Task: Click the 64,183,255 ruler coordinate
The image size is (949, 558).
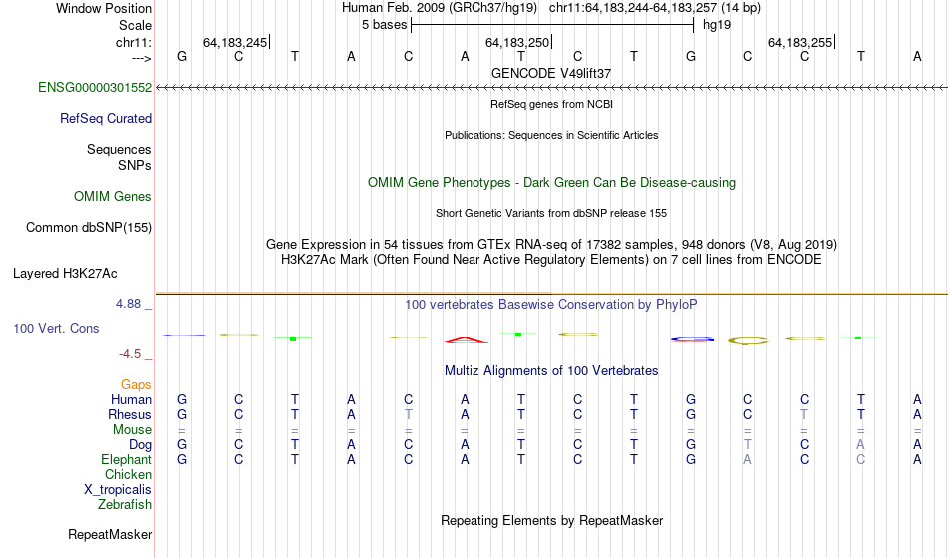Action: click(800, 42)
